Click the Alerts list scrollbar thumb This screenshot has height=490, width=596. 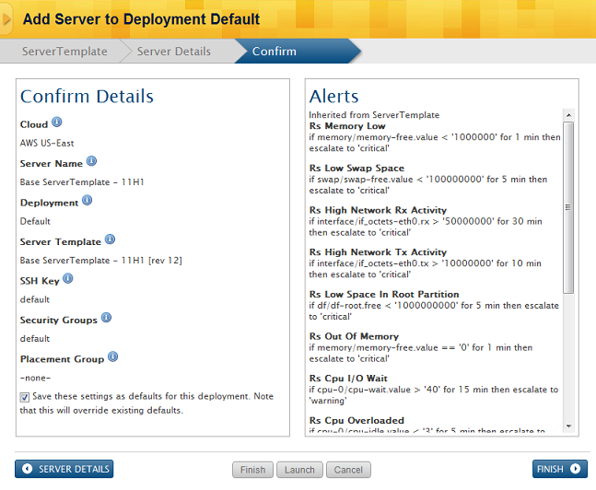point(568,207)
